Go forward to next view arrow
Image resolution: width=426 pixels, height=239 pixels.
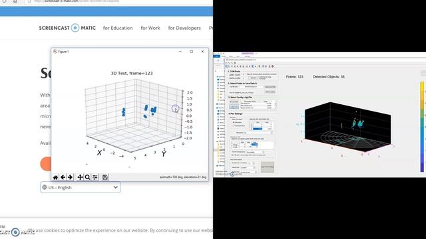[70, 177]
